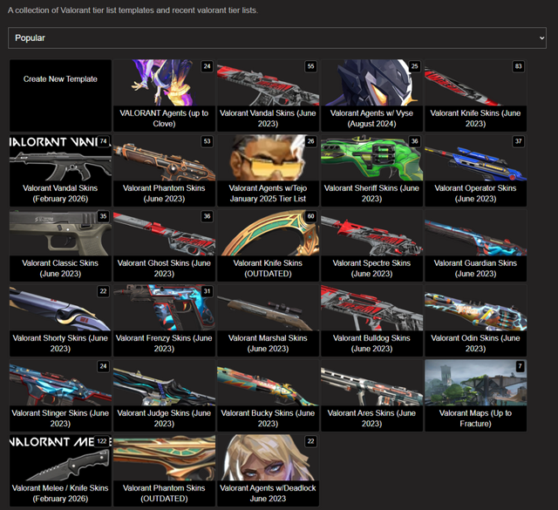
Task: Click Valorant Bulldog Skins (June 2023) image
Action: click(372, 308)
